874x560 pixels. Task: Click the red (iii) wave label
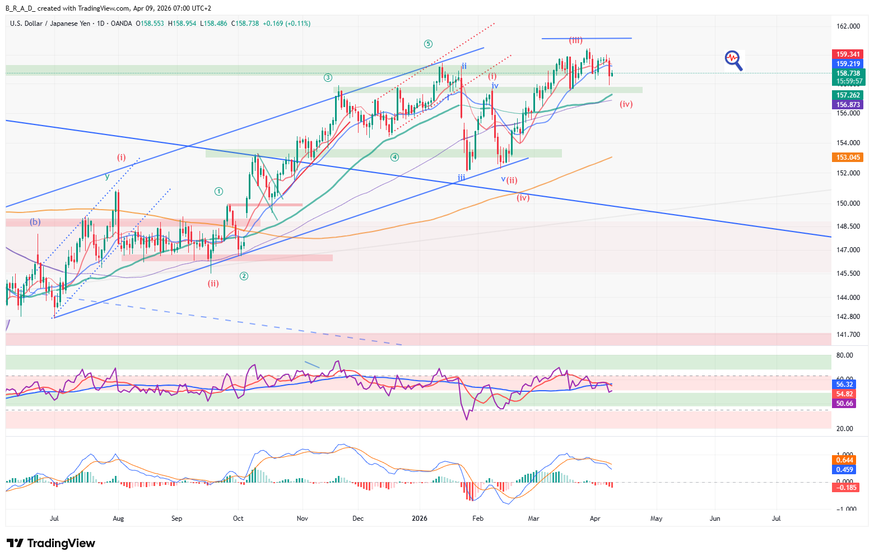coord(575,40)
